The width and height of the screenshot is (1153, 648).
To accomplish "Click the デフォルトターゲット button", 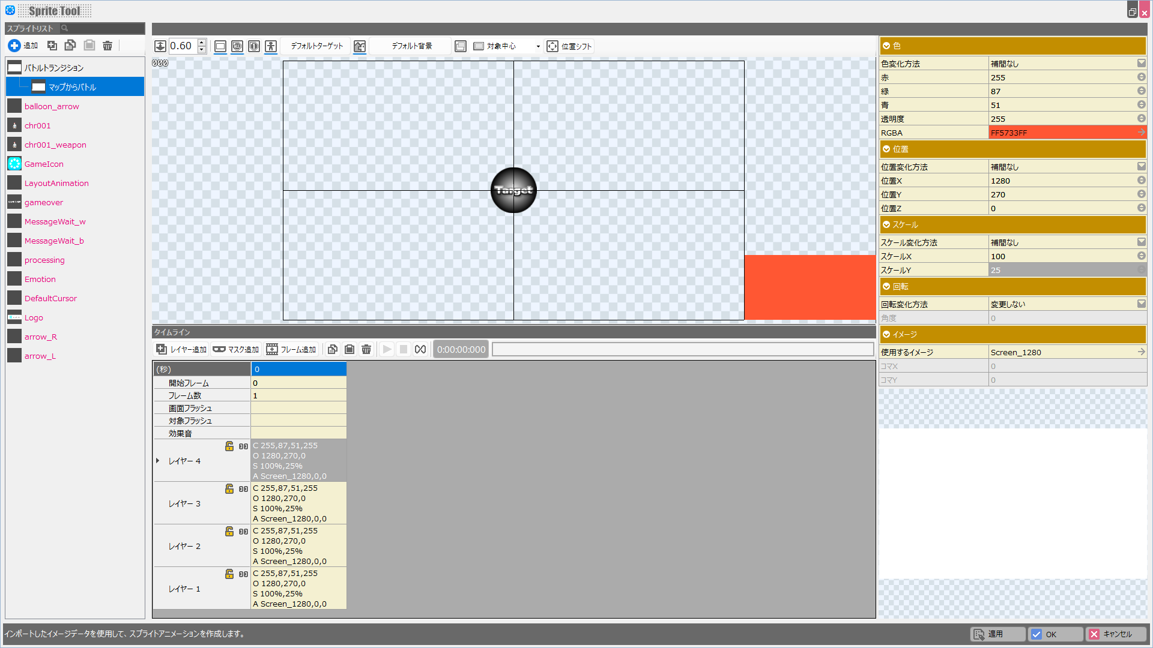I will (316, 46).
